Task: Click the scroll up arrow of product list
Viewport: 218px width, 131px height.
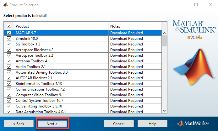Action: 164,33
